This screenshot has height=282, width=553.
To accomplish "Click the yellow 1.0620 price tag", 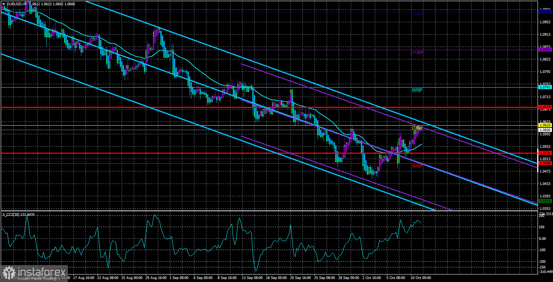I will pos(545,125).
